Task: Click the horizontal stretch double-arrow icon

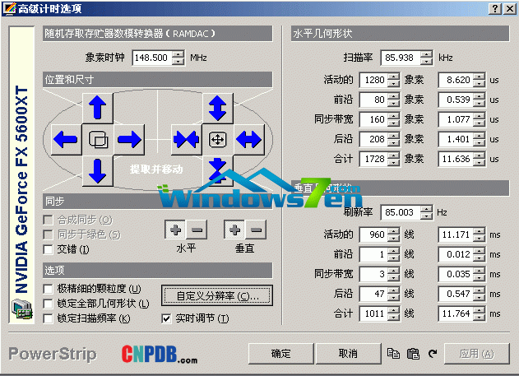Action: [x=249, y=138]
